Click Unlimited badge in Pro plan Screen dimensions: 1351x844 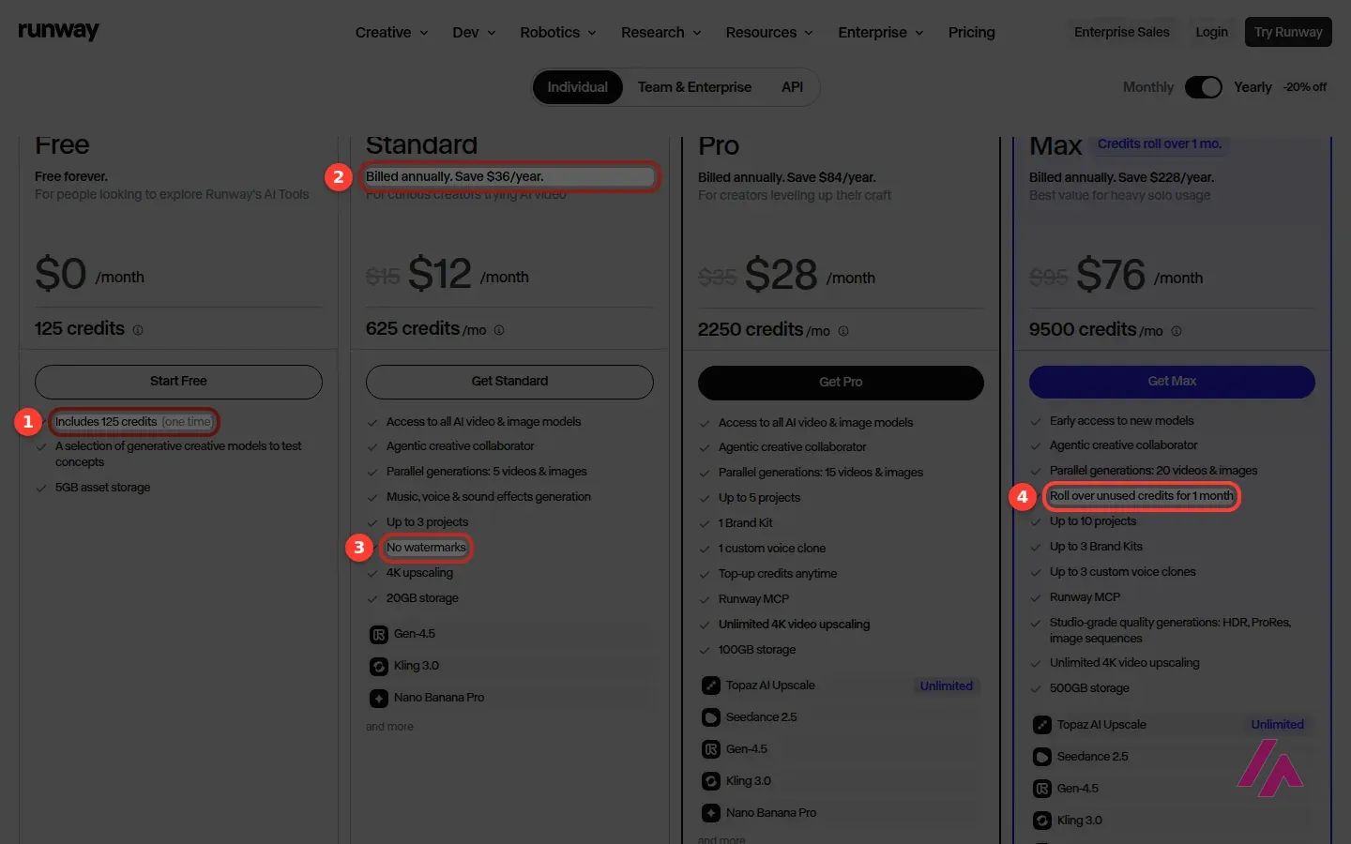click(x=946, y=686)
